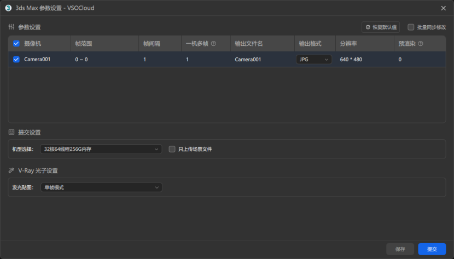Image resolution: width=454 pixels, height=259 pixels.
Task: Click the V-Ray 光子设置 wand icon
Action: pos(11,170)
